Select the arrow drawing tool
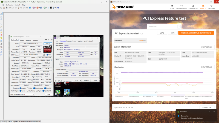The image size is (219, 123). [1, 24]
